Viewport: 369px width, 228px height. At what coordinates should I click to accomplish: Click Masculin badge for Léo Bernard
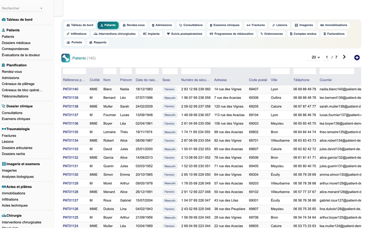[170, 98]
